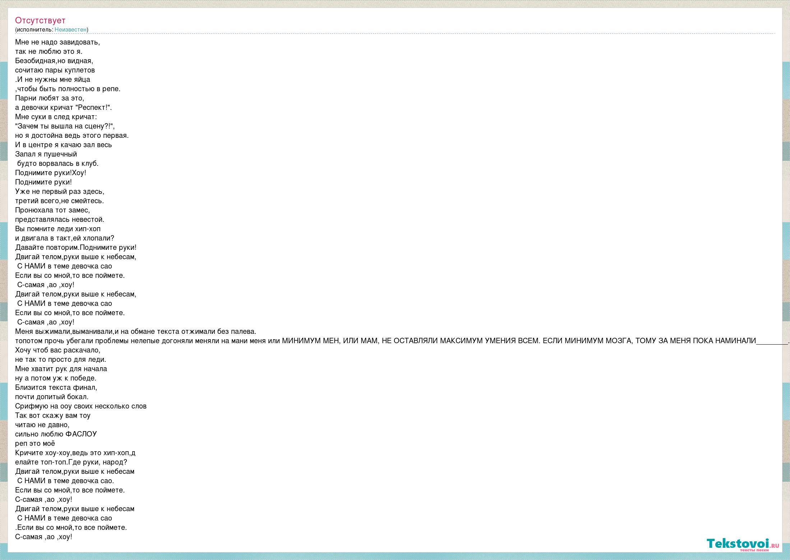790x560 pixels.
Task: Click the lyric line Мне не надо завидовать
Action: [57, 42]
